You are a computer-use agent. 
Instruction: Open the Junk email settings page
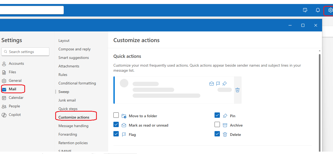[x=67, y=100]
